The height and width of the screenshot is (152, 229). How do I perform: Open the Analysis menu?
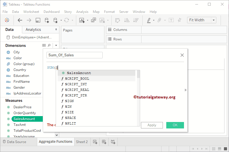click(82, 12)
